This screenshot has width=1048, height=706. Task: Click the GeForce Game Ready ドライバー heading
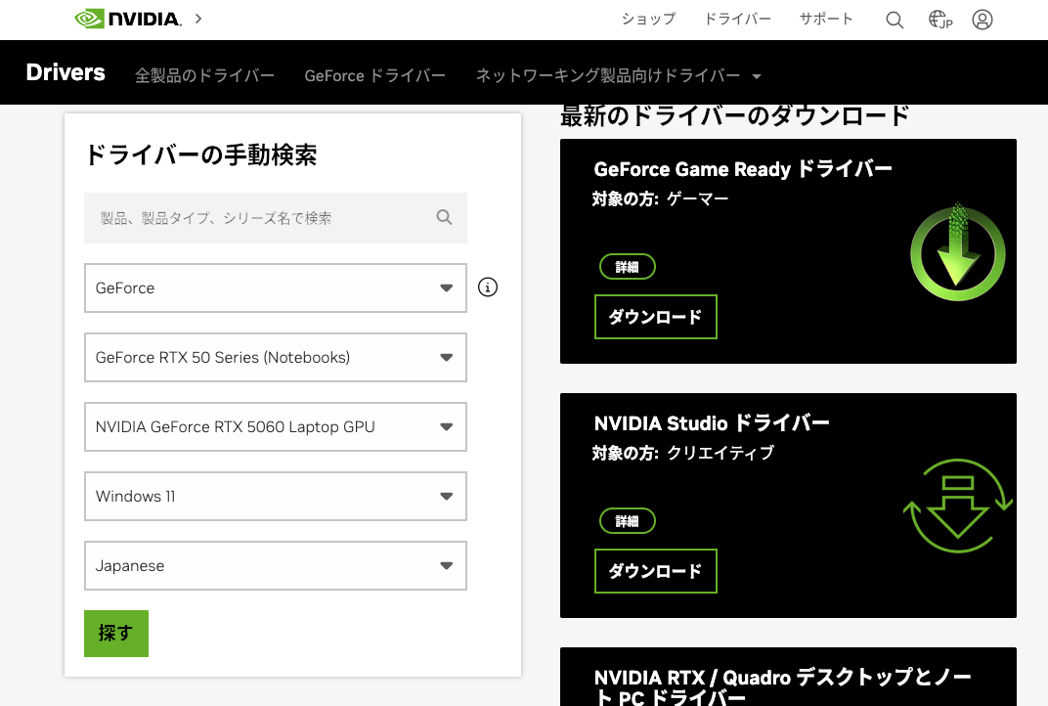pyautogui.click(x=743, y=169)
